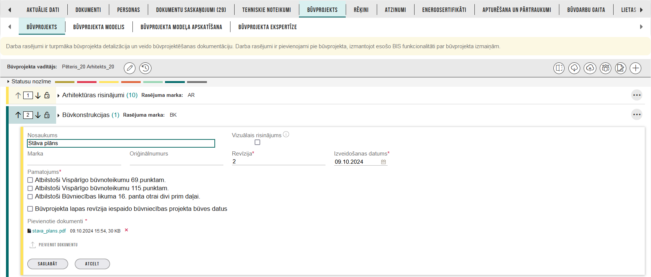This screenshot has width=651, height=277.
Task: Select the Būvprojekts sub-tab
Action: click(42, 27)
